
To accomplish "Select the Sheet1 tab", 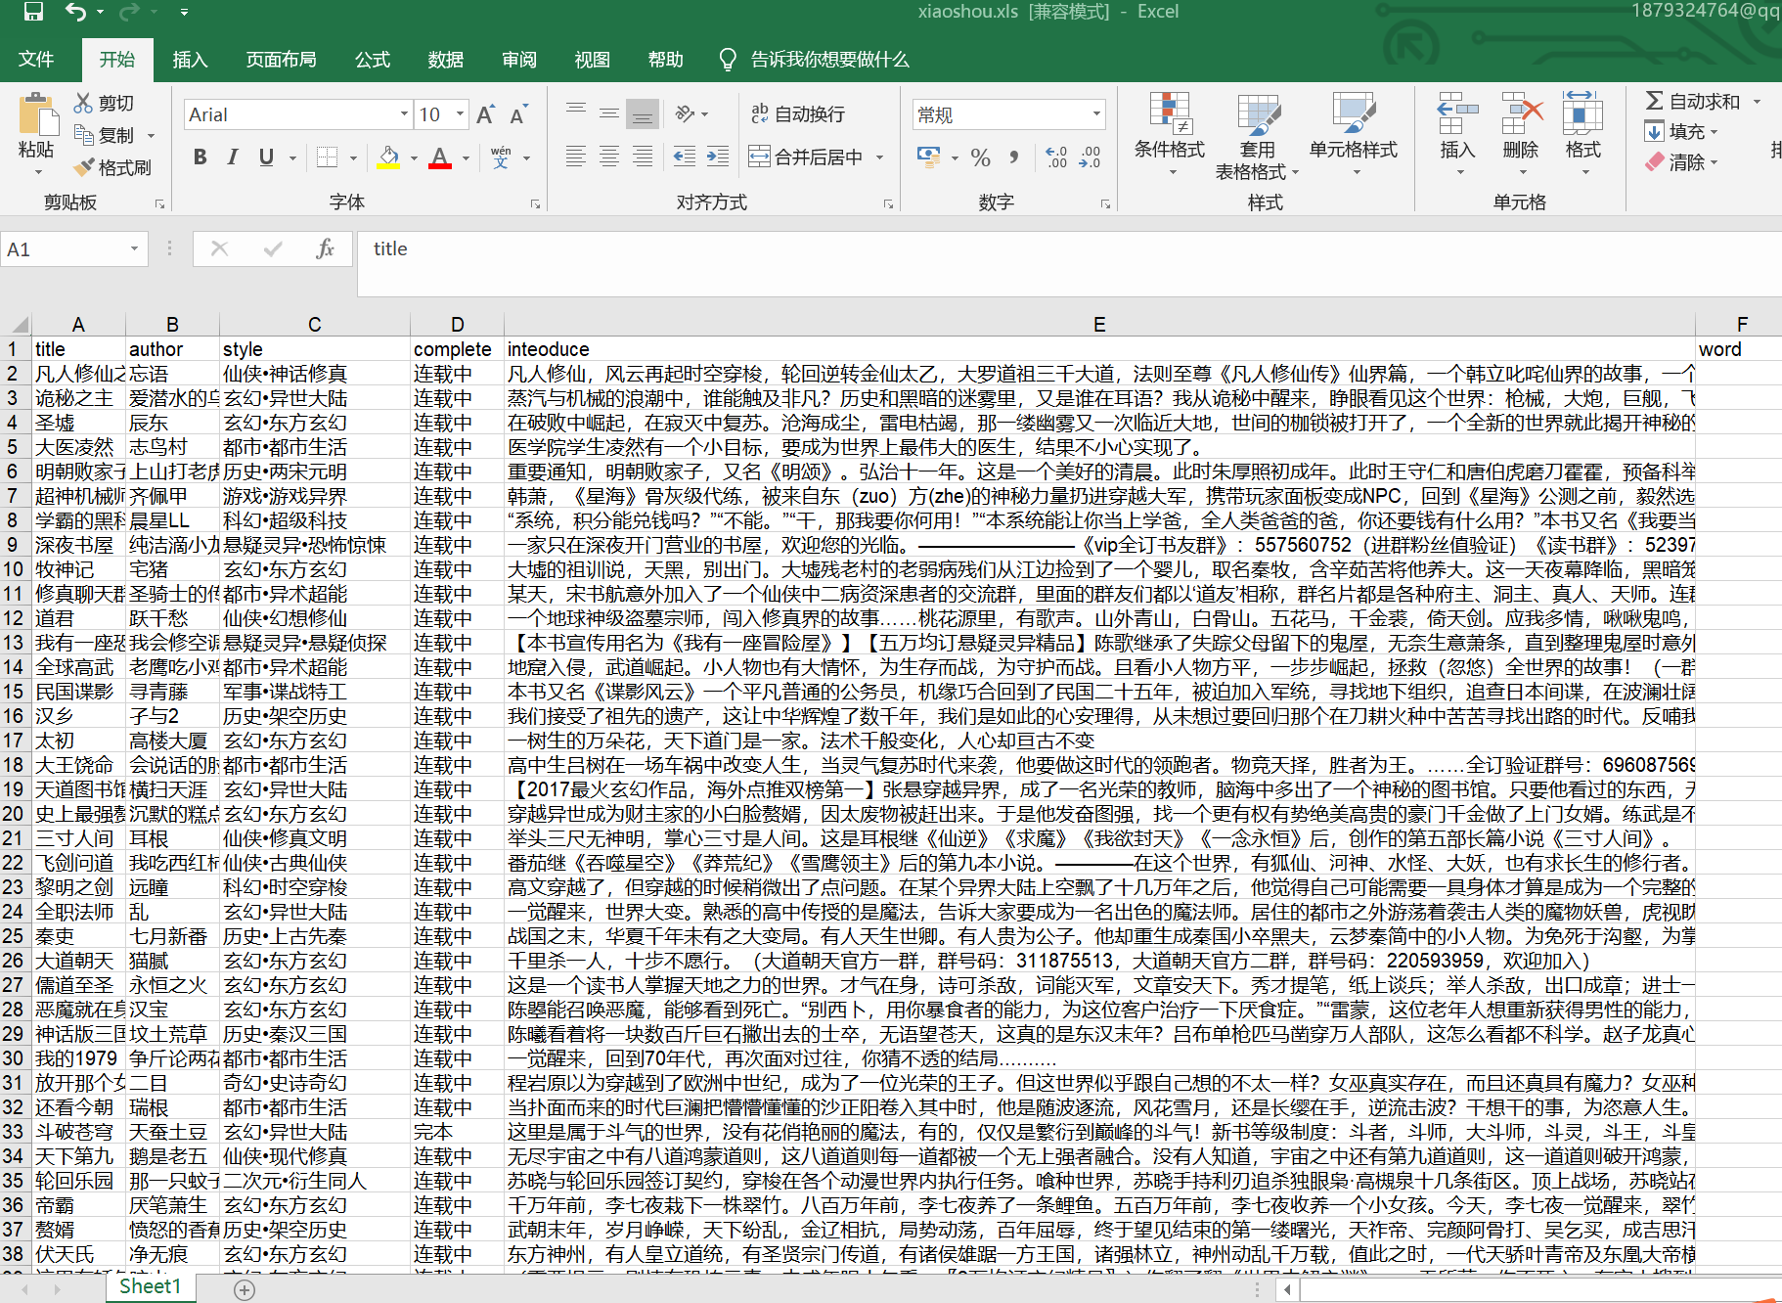I will [x=151, y=1286].
